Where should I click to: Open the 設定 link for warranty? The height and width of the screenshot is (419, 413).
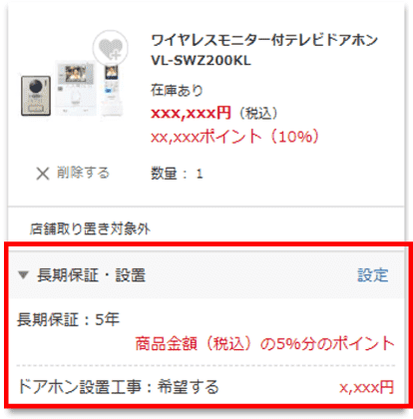pyautogui.click(x=373, y=275)
